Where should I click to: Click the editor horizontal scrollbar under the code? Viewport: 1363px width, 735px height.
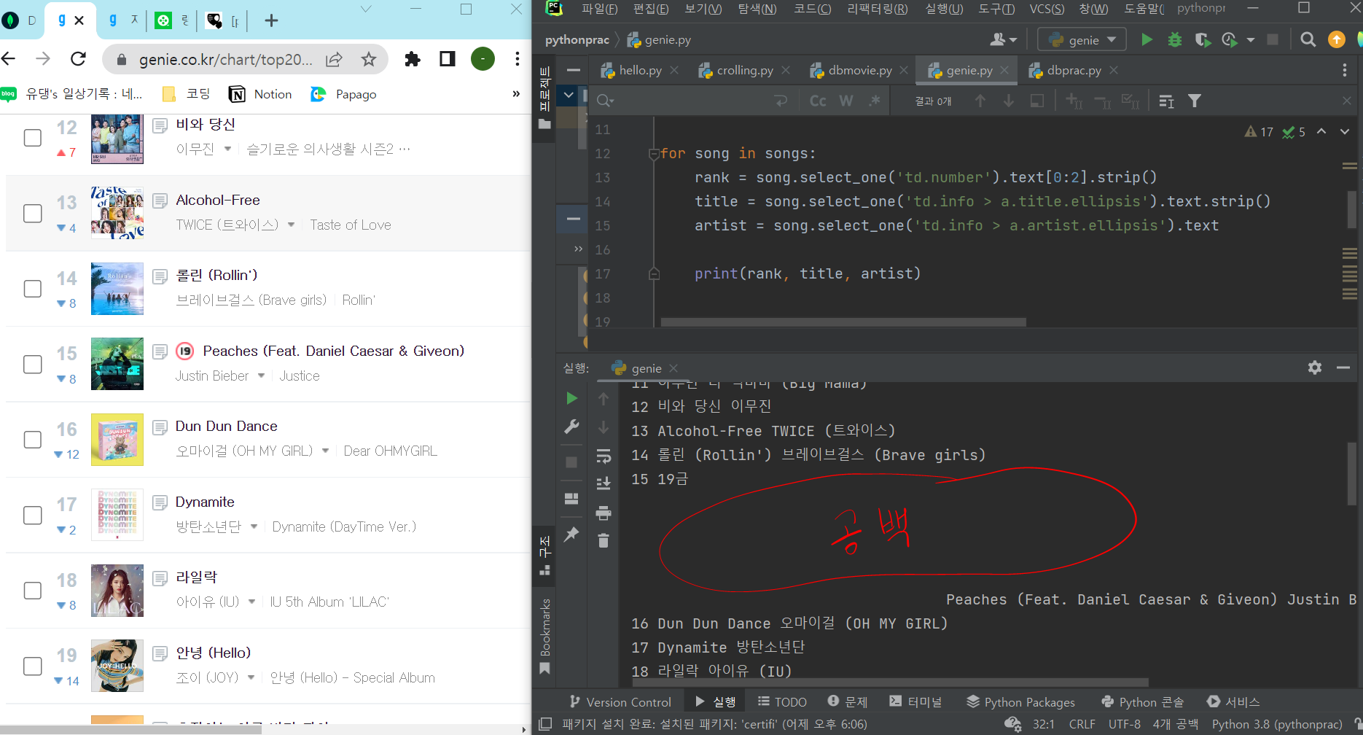point(843,322)
